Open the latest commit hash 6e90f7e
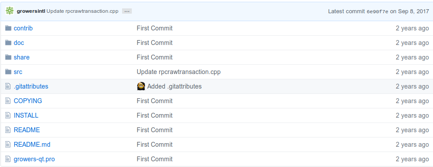The image size is (433, 167). point(377,11)
